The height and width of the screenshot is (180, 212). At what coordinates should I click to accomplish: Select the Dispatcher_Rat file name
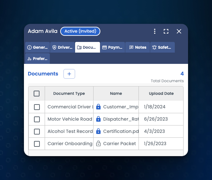click(121, 119)
